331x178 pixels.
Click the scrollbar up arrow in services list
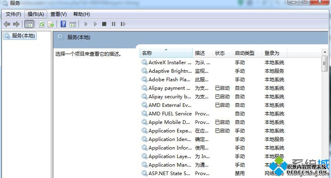[x=325, y=52]
